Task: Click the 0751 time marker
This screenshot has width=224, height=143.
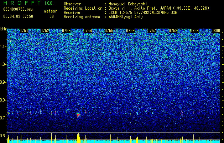Action: [24, 31]
